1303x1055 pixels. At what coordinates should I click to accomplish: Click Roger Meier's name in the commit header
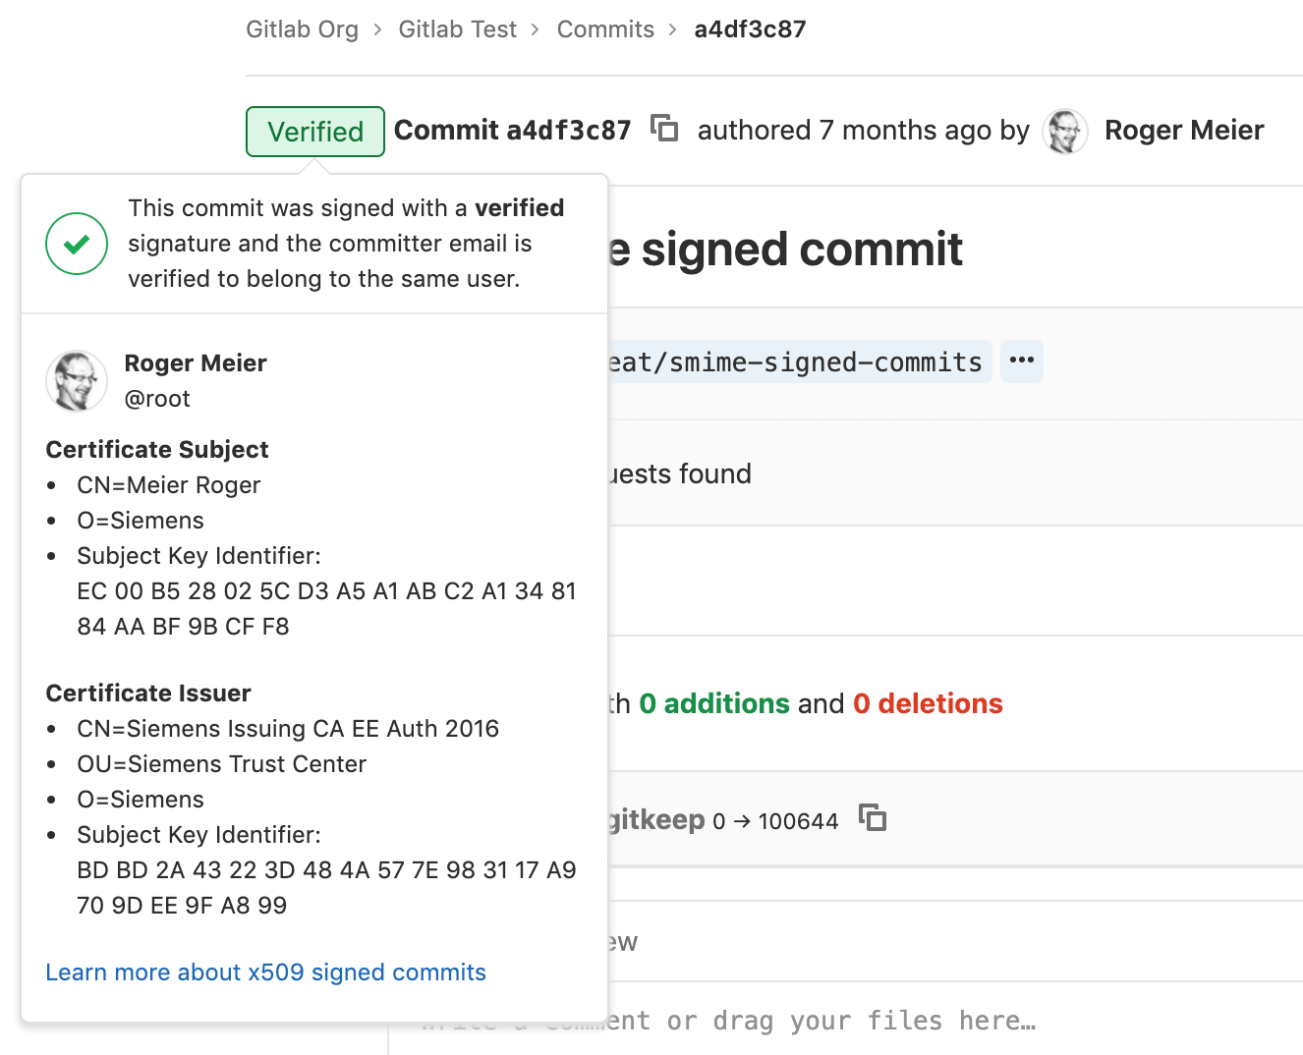pyautogui.click(x=1183, y=129)
